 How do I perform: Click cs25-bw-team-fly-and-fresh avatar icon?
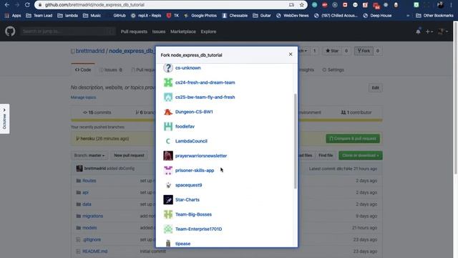[x=168, y=97]
